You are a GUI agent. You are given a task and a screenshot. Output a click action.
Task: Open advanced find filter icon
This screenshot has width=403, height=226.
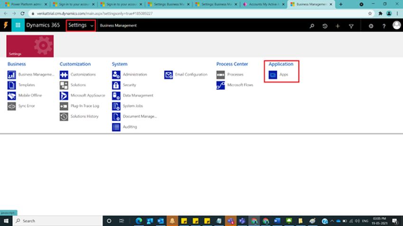351,26
